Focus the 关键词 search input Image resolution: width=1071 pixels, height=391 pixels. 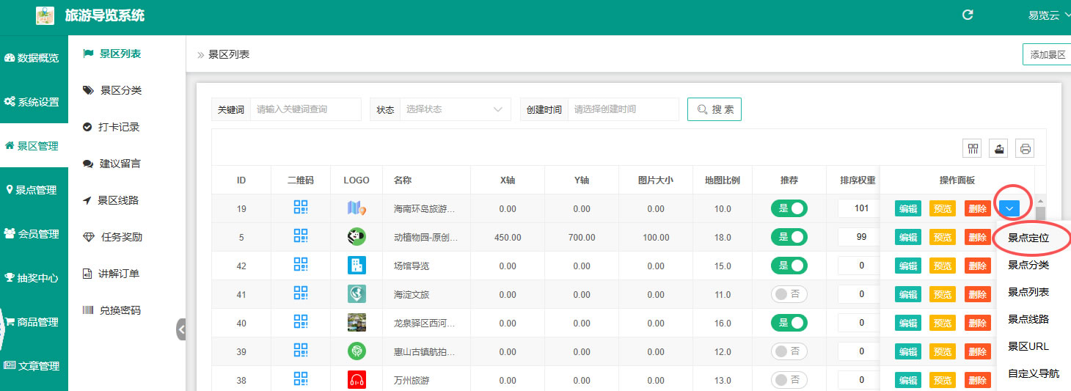coord(306,109)
